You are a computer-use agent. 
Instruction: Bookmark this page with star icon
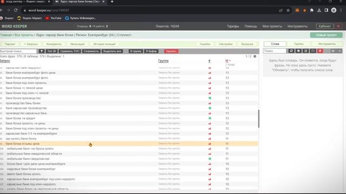tap(288, 10)
